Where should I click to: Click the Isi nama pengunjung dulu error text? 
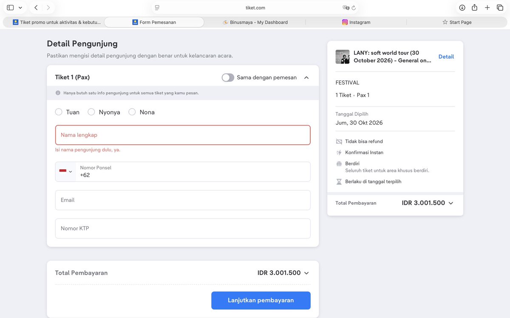point(88,150)
